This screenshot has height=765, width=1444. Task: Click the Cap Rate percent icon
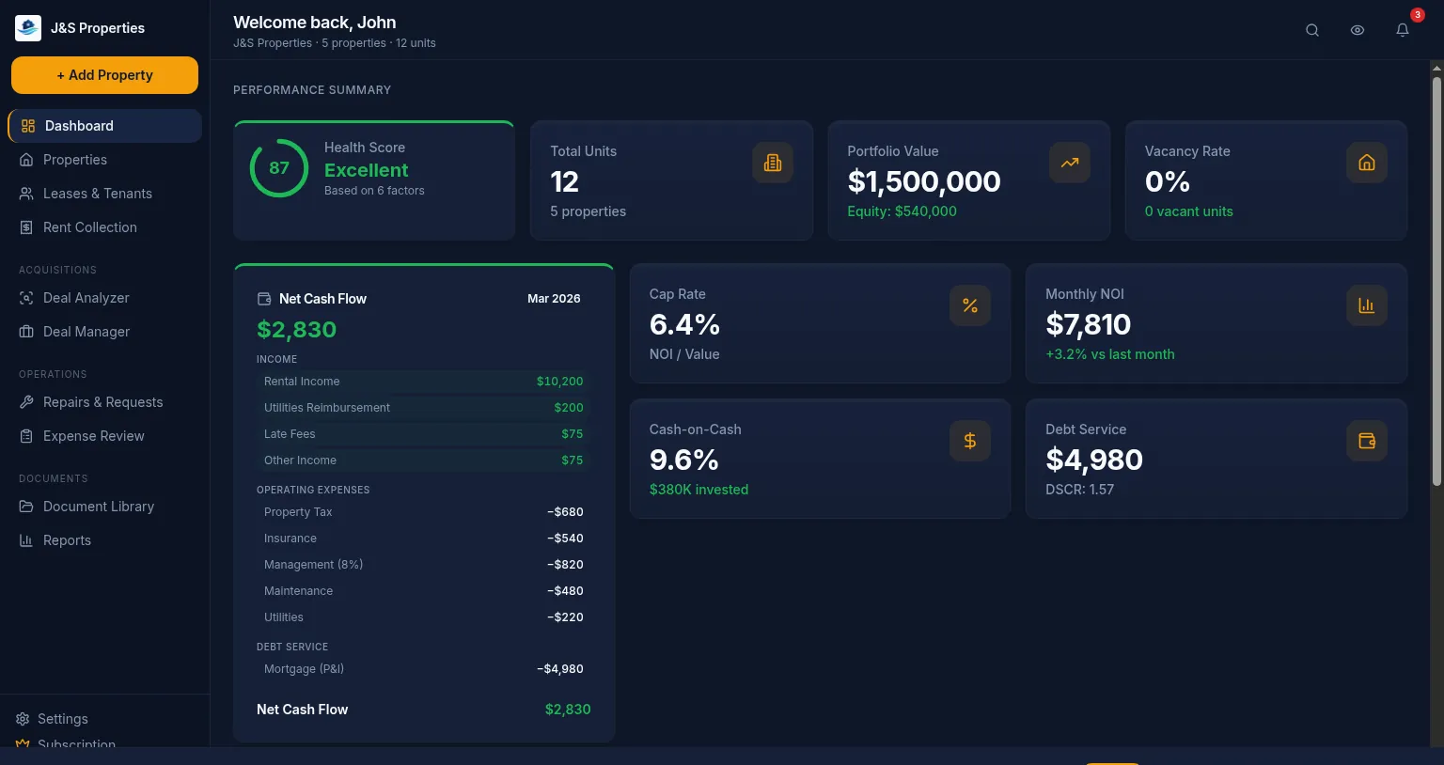click(x=970, y=305)
